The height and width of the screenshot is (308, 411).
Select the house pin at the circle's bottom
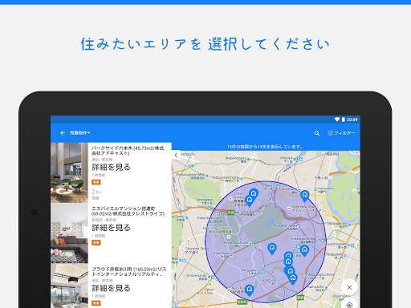coord(249,290)
